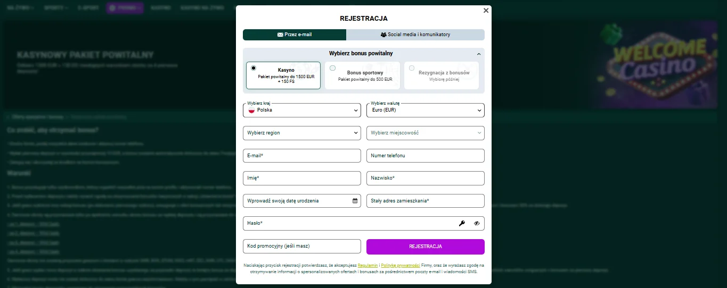Close the registration dialog with the X
This screenshot has width=727, height=288.
click(486, 11)
